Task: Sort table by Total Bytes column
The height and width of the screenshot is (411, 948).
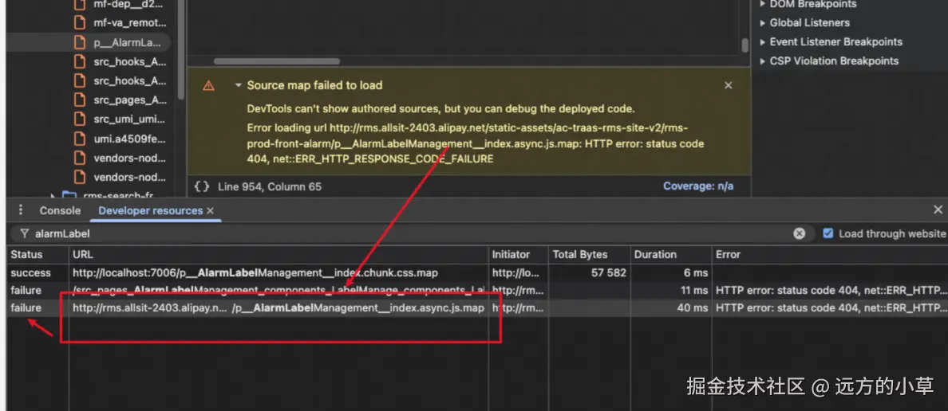Action: [x=580, y=255]
